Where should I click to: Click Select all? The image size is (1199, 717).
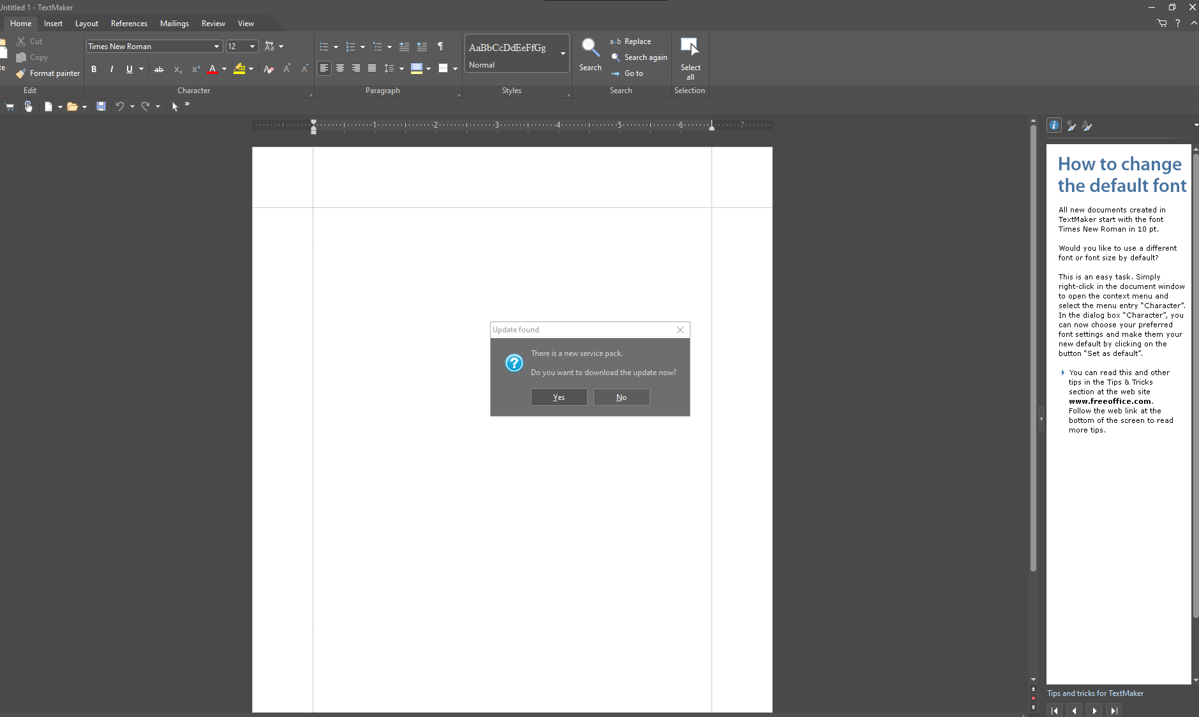coord(690,59)
